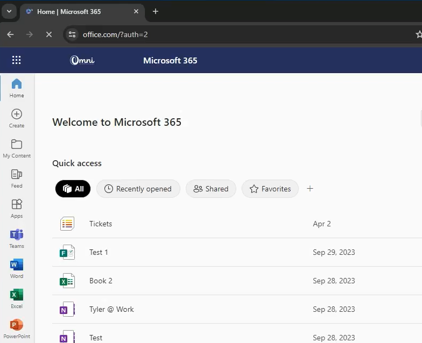
Task: Open the Test 1 form
Action: click(x=99, y=252)
